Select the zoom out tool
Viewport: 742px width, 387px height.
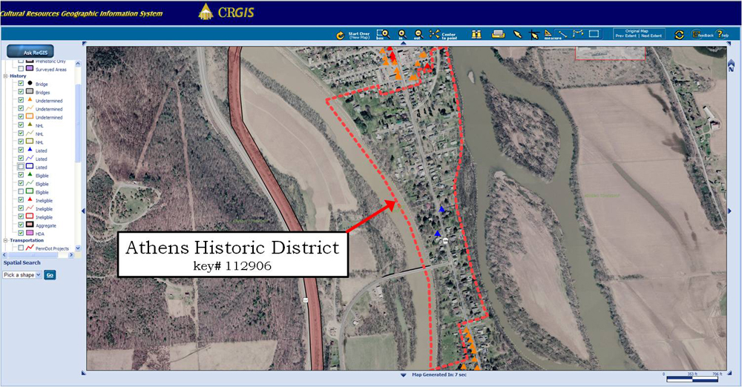pyautogui.click(x=418, y=33)
